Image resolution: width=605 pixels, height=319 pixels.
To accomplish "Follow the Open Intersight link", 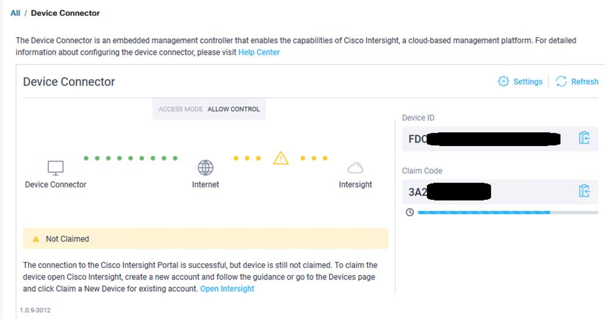I will point(227,289).
